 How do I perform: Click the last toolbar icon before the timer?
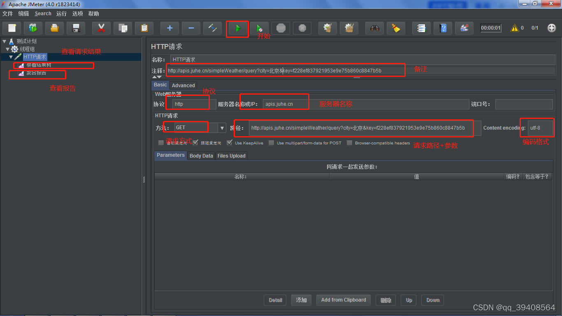tap(464, 28)
